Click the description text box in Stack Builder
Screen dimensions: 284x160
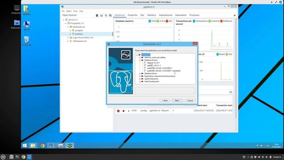(165, 91)
